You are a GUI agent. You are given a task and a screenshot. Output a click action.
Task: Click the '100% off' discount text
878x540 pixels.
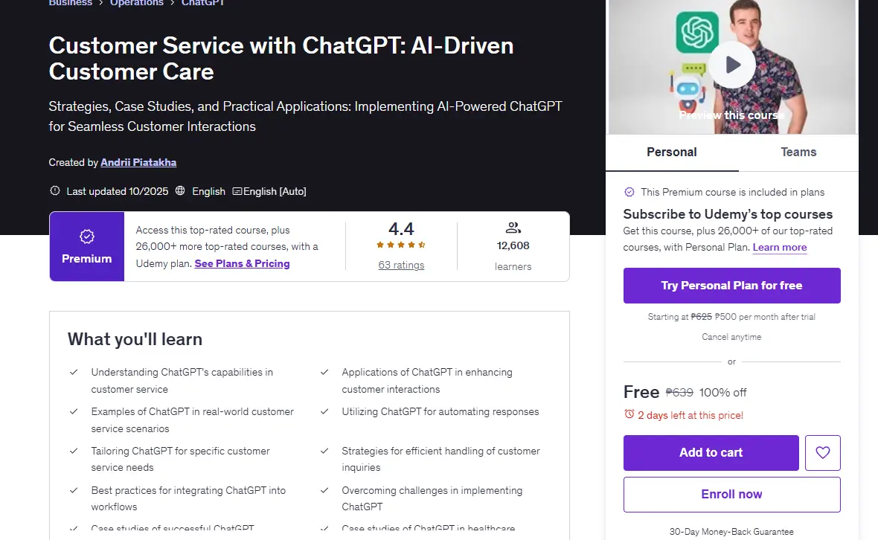click(723, 393)
